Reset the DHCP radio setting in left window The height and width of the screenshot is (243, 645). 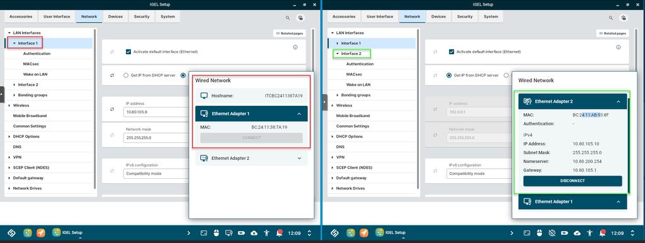pos(112,76)
